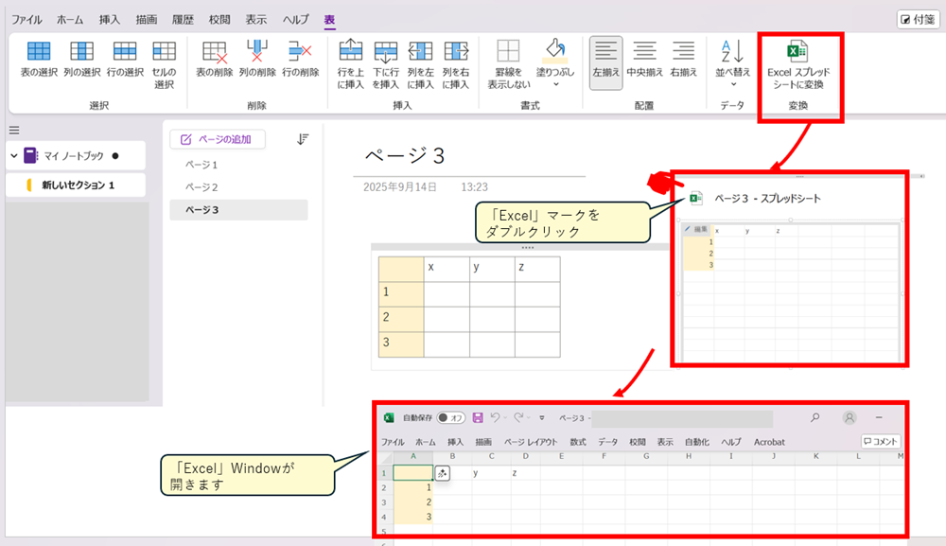Center cell text with 中央揃え
Screen dimensions: 946x546
(x=644, y=51)
